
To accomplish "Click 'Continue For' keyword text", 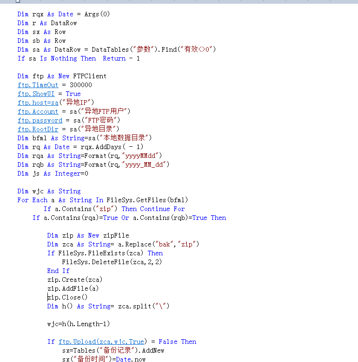I will point(162,209).
